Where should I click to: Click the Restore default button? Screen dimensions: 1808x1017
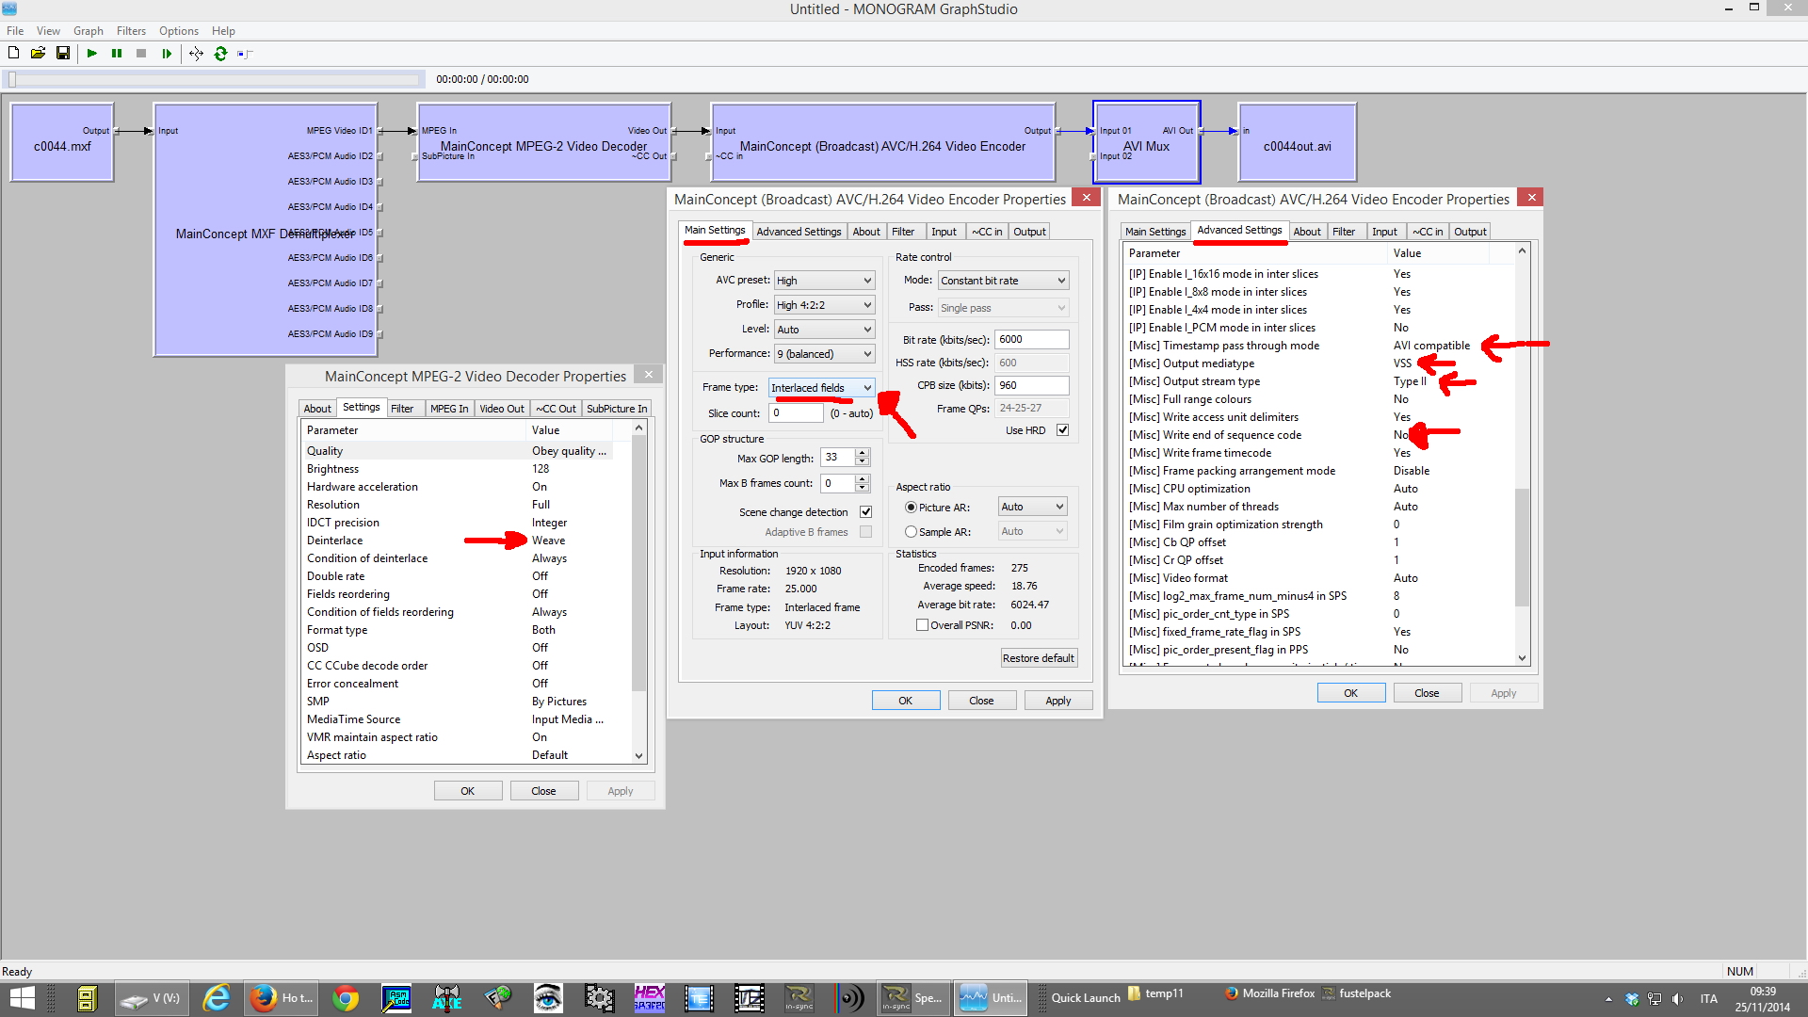1038,658
